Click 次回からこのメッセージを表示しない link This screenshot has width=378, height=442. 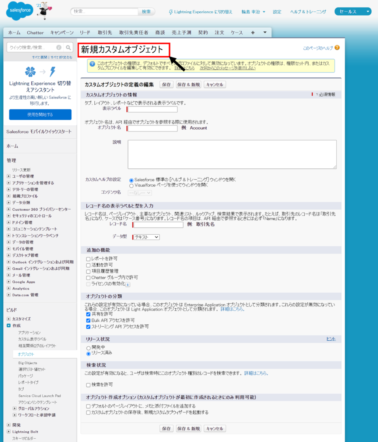(227, 68)
